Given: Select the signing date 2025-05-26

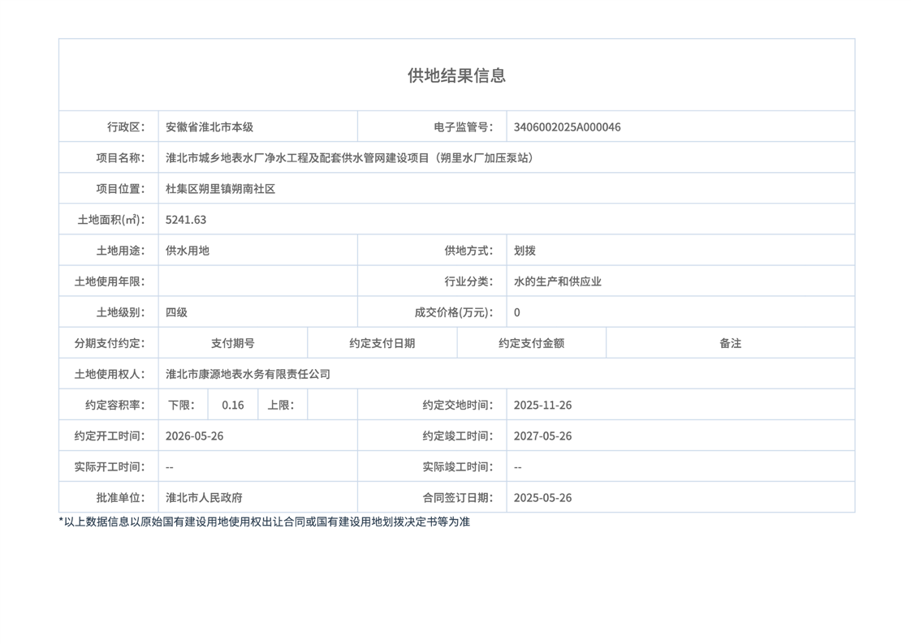Looking at the screenshot, I should tap(542, 498).
